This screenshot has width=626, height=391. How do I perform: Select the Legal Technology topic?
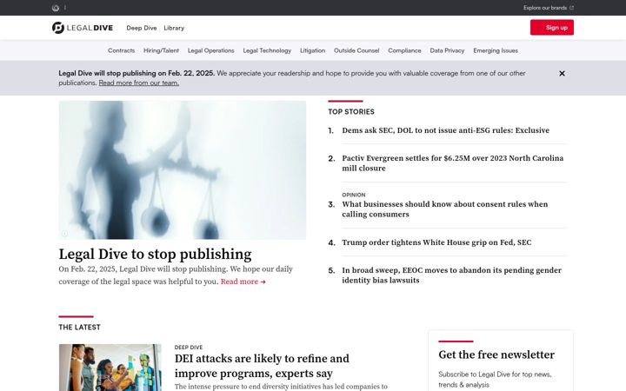coord(267,50)
